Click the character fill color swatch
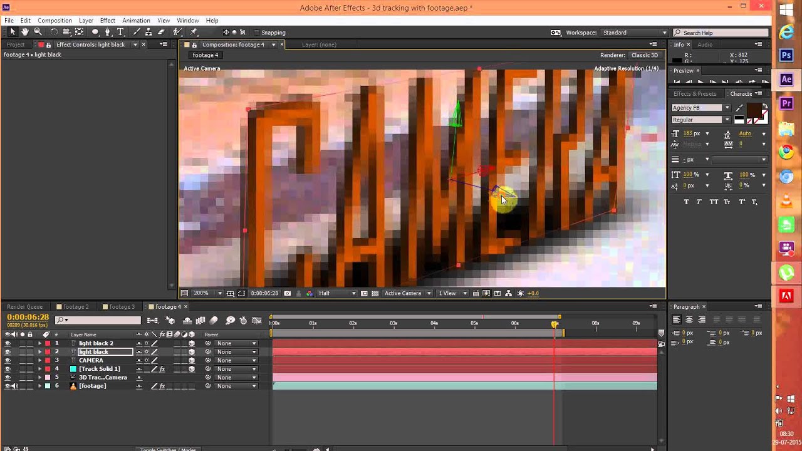Screen dimensions: 802x451 (x=754, y=111)
